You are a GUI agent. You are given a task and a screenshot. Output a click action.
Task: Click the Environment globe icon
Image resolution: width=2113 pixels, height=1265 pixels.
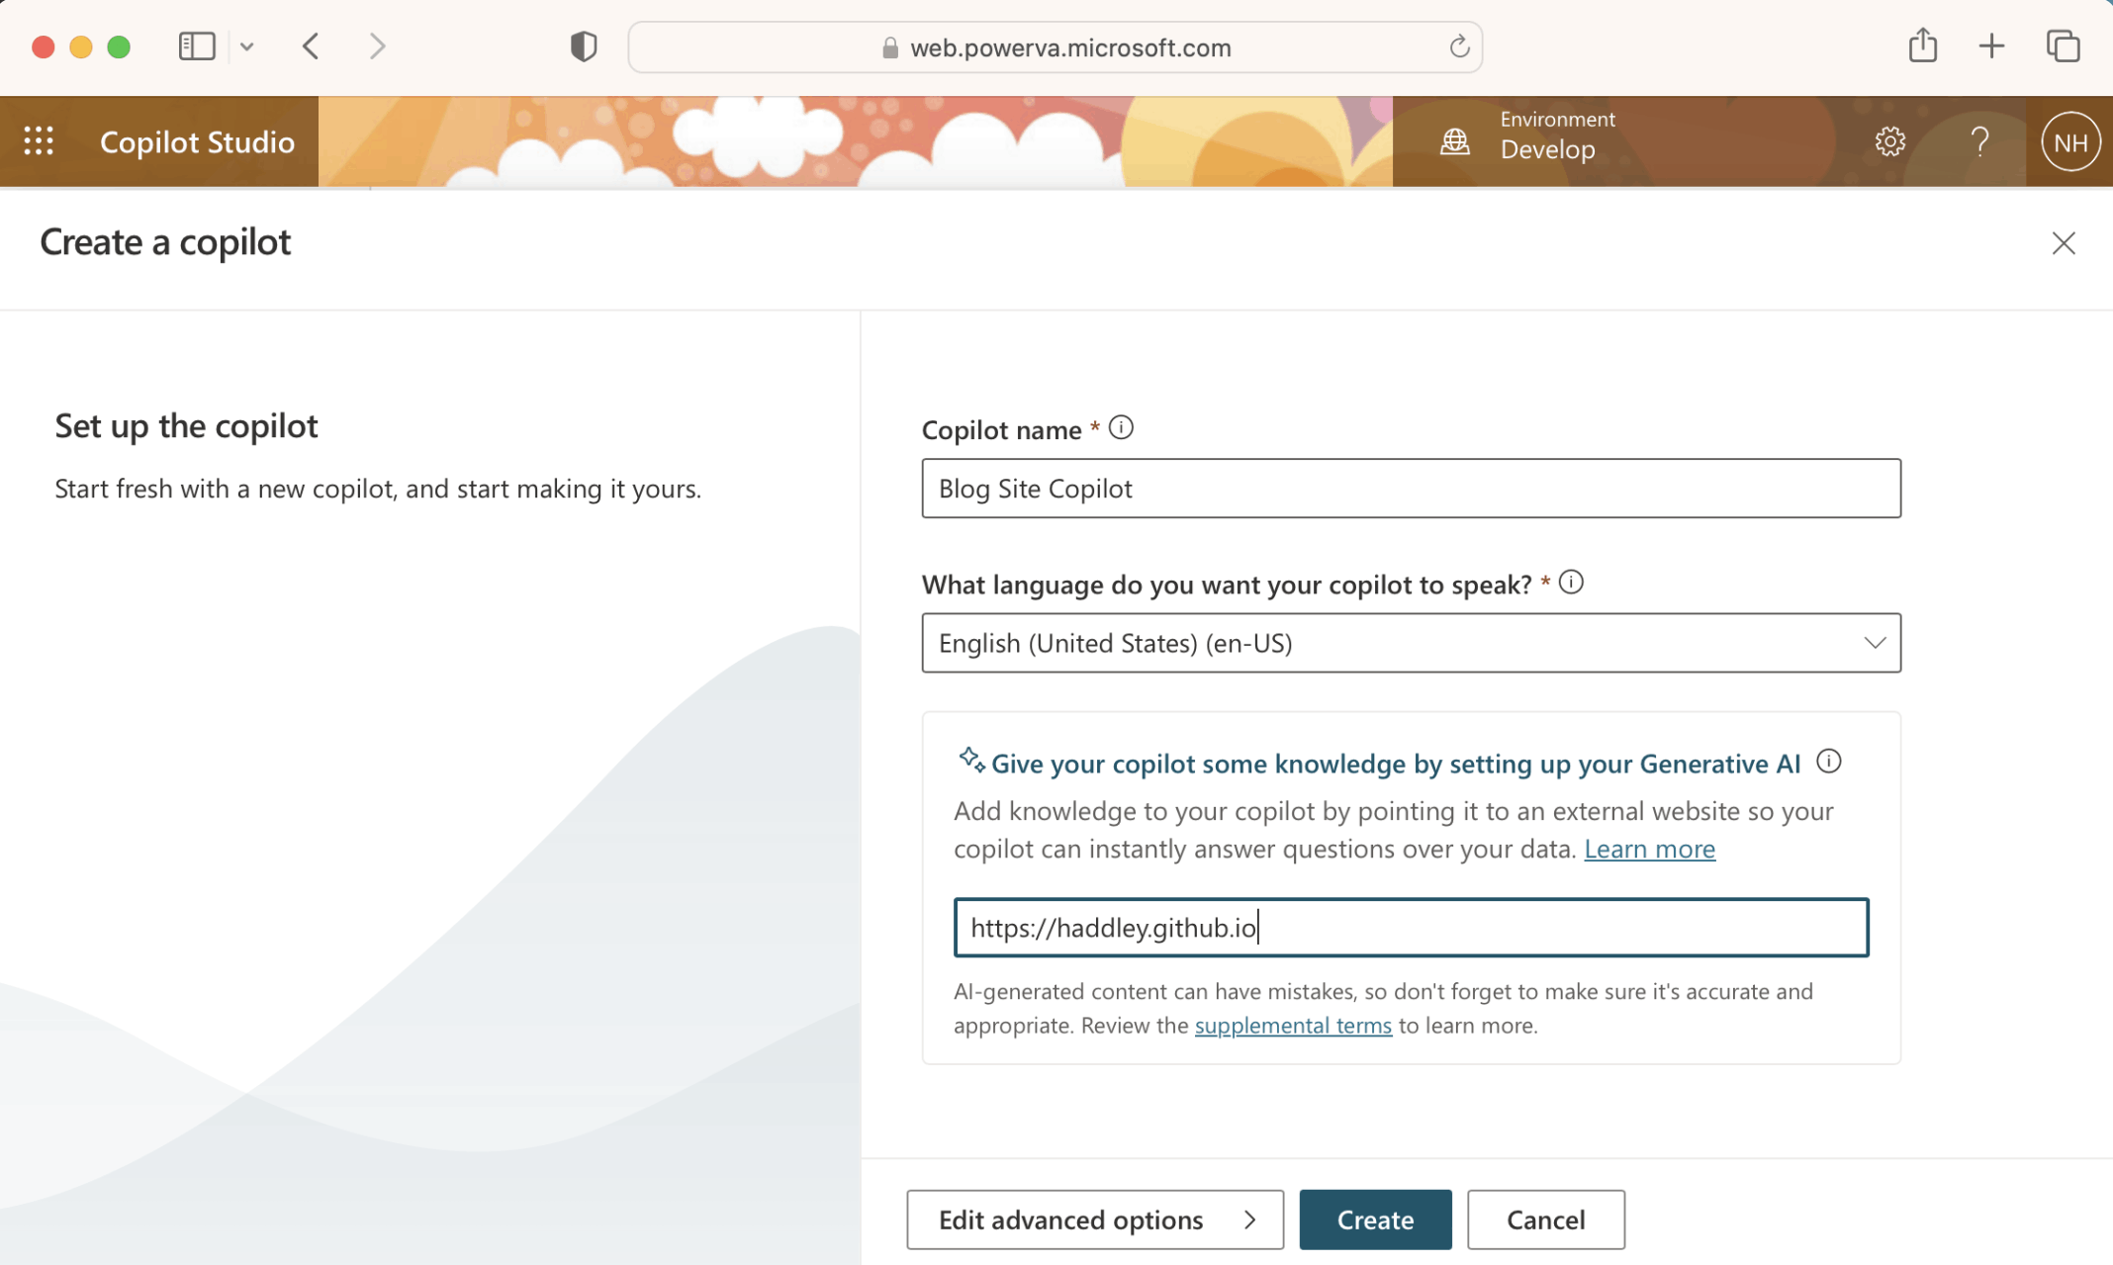tap(1454, 141)
